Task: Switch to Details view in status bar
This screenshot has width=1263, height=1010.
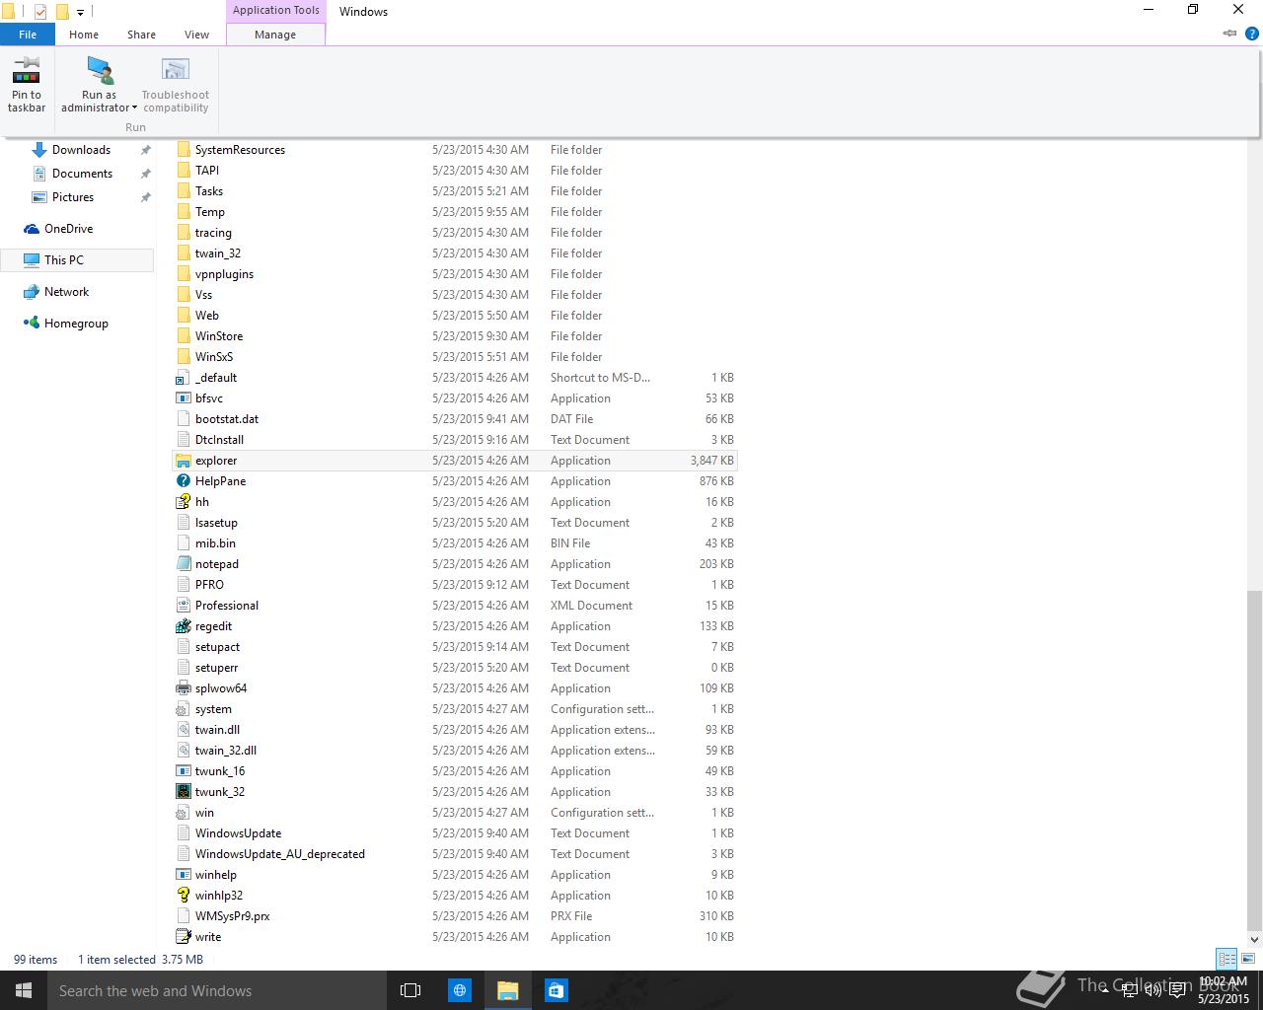Action: coord(1226,959)
